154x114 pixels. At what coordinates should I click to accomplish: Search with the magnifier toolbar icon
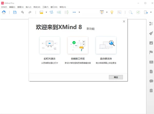pos(131,12)
